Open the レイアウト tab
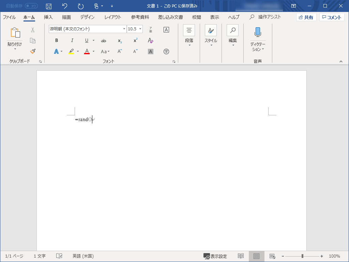Screen dimensions: 349x262 (113, 17)
